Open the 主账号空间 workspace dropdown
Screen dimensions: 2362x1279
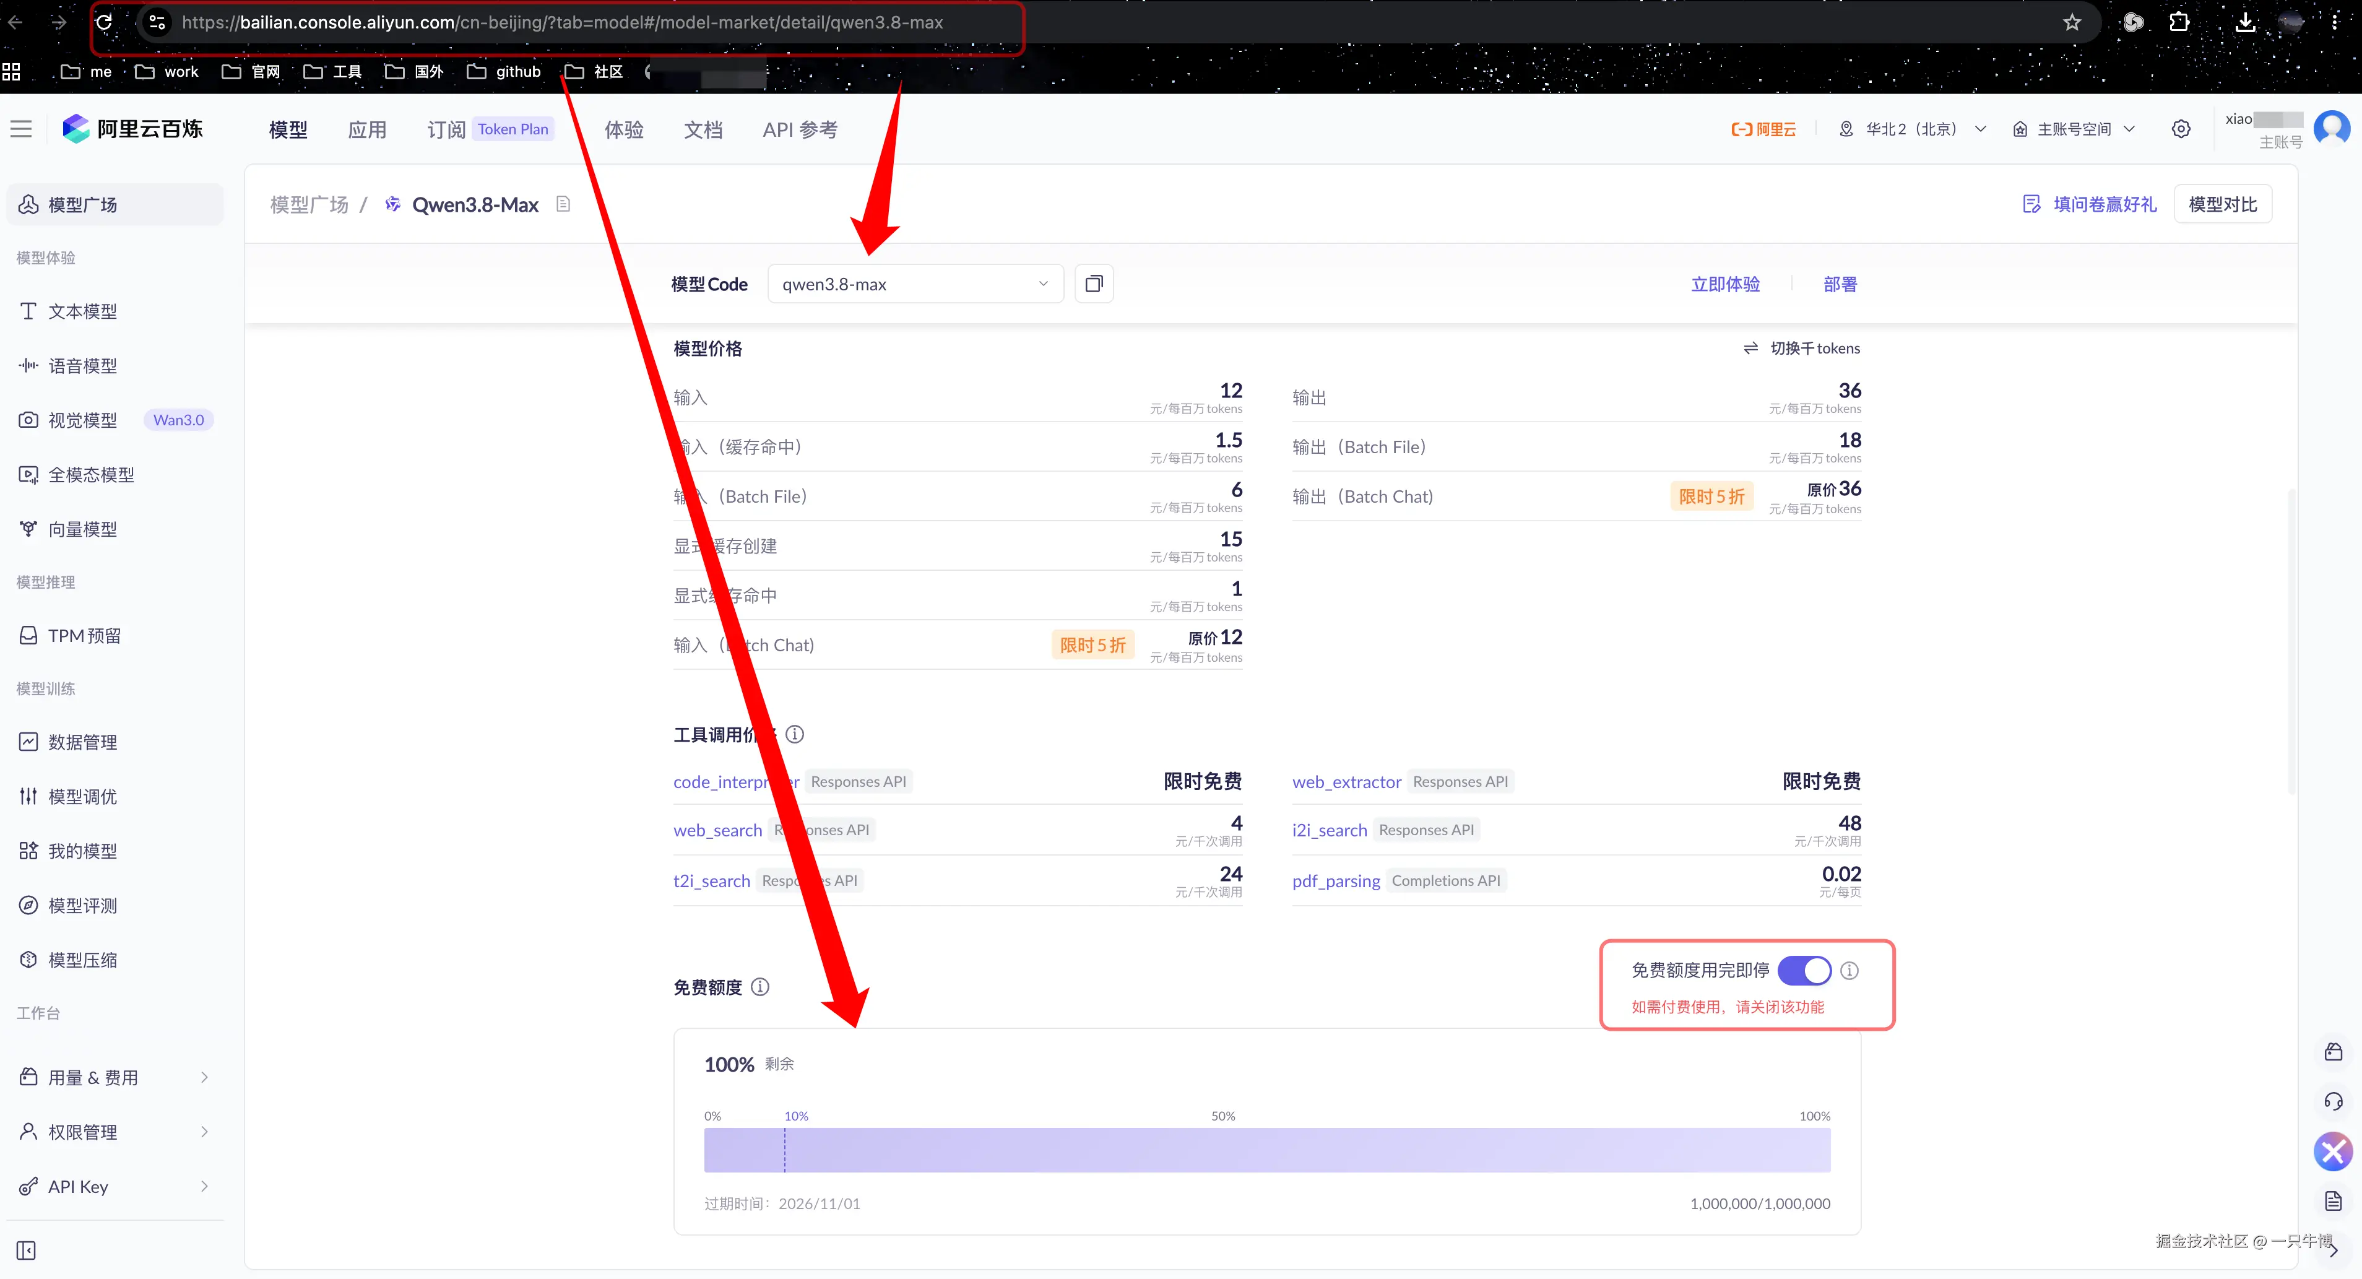(x=2074, y=129)
